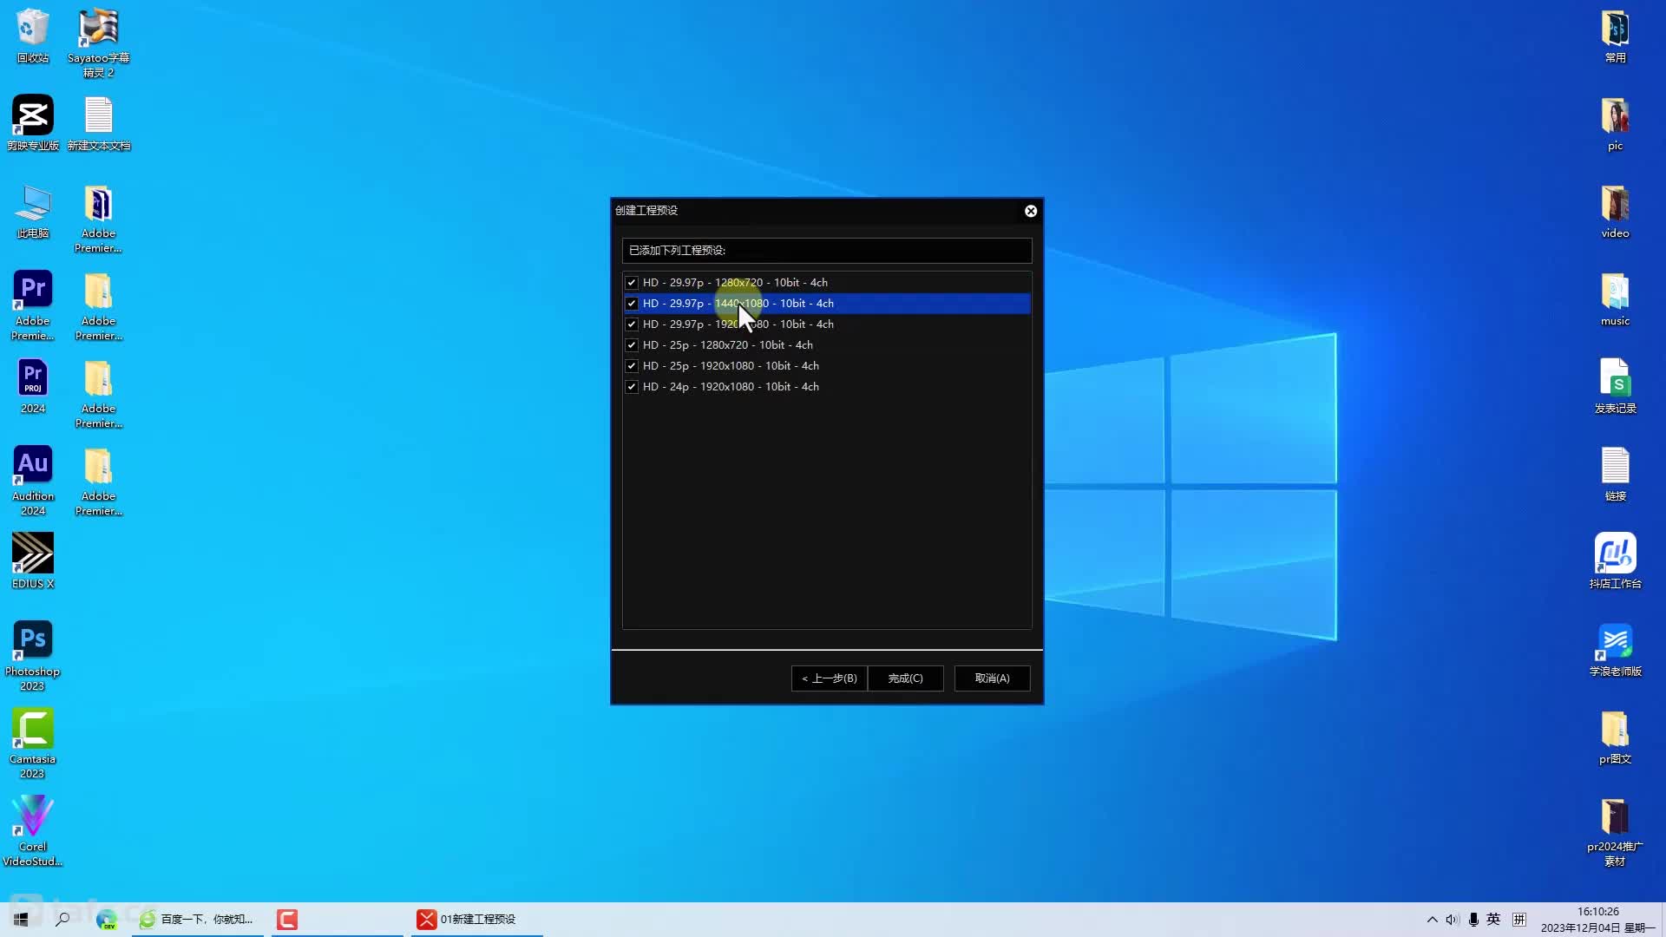Uncheck the HD 29.97p 1280x720 preset checkbox

point(632,283)
